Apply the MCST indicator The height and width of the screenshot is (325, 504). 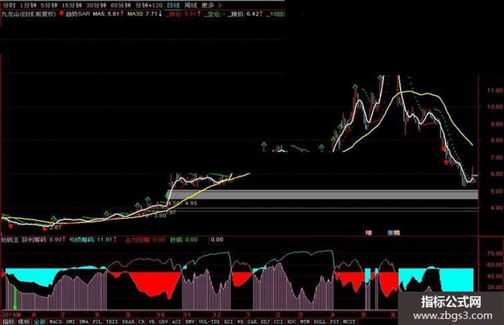click(349, 321)
